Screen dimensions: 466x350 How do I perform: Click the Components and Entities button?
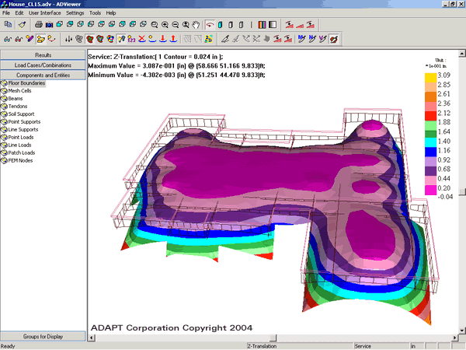[x=43, y=75]
